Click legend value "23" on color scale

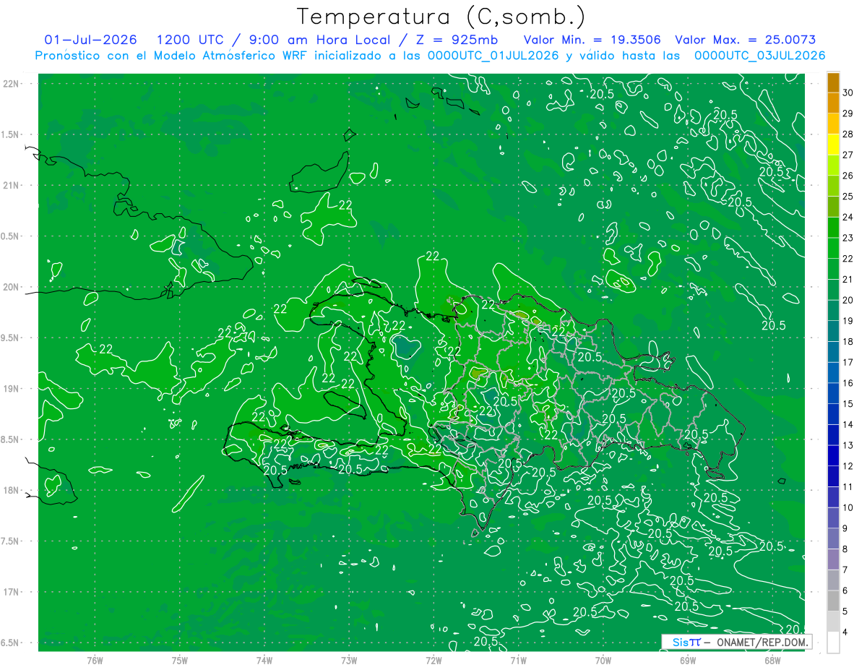coord(848,238)
